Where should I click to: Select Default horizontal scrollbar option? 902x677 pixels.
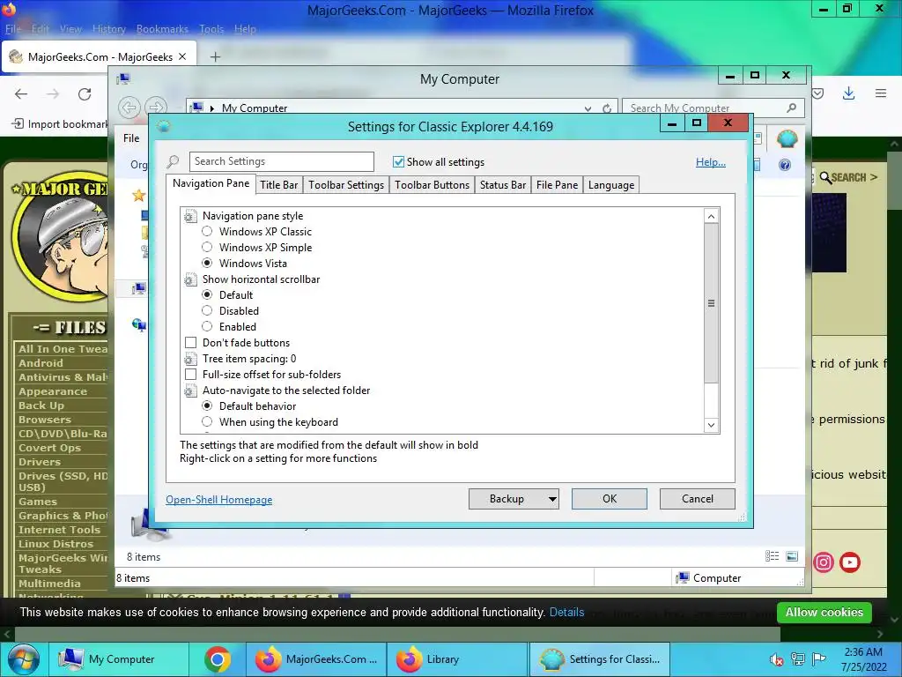point(207,294)
